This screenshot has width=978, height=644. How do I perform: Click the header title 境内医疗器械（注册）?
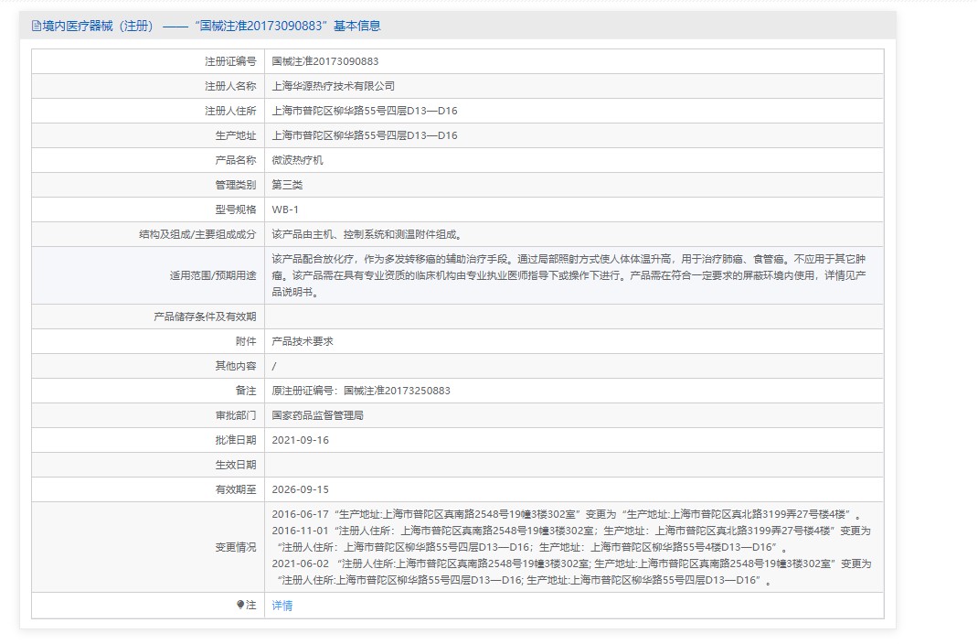[x=98, y=27]
